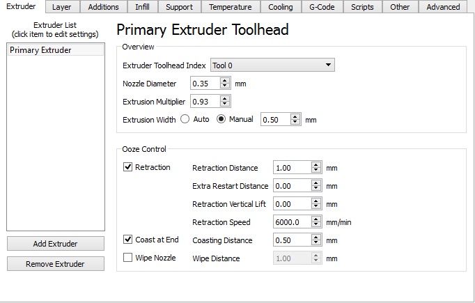Viewport: 475px width, 303px height.
Task: Decrease Retraction Speed using the down arrow
Action: (316, 226)
